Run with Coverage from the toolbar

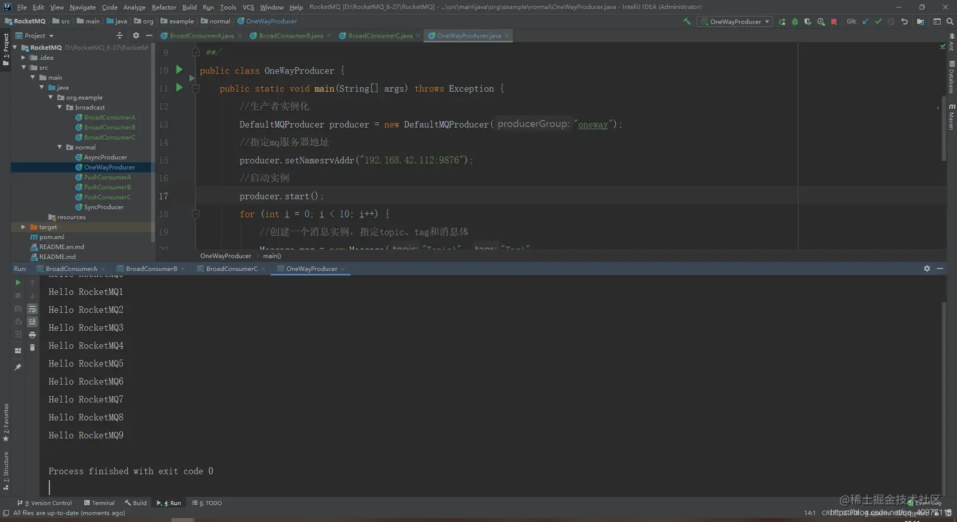click(808, 22)
